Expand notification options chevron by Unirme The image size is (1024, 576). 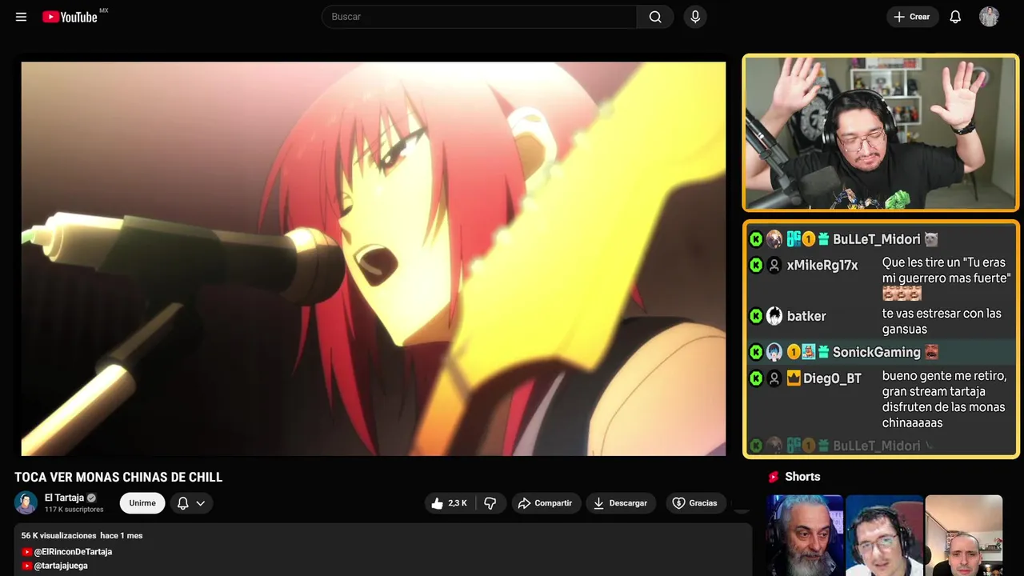[201, 503]
